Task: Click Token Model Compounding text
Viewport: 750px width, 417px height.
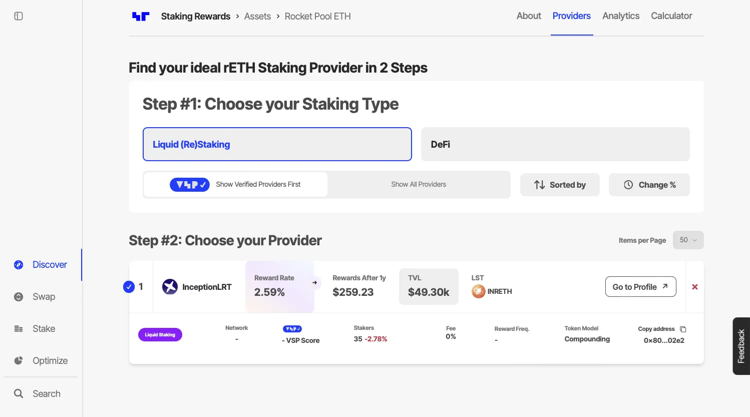Action: (587, 339)
